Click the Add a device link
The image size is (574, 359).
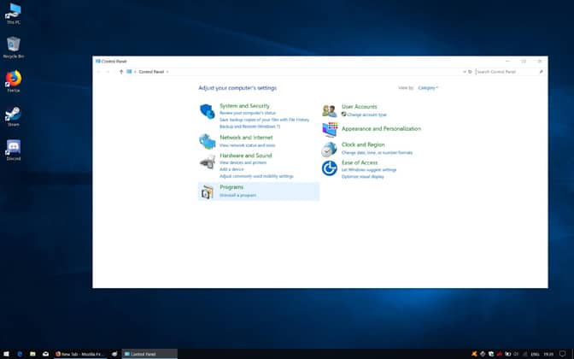[x=231, y=169]
